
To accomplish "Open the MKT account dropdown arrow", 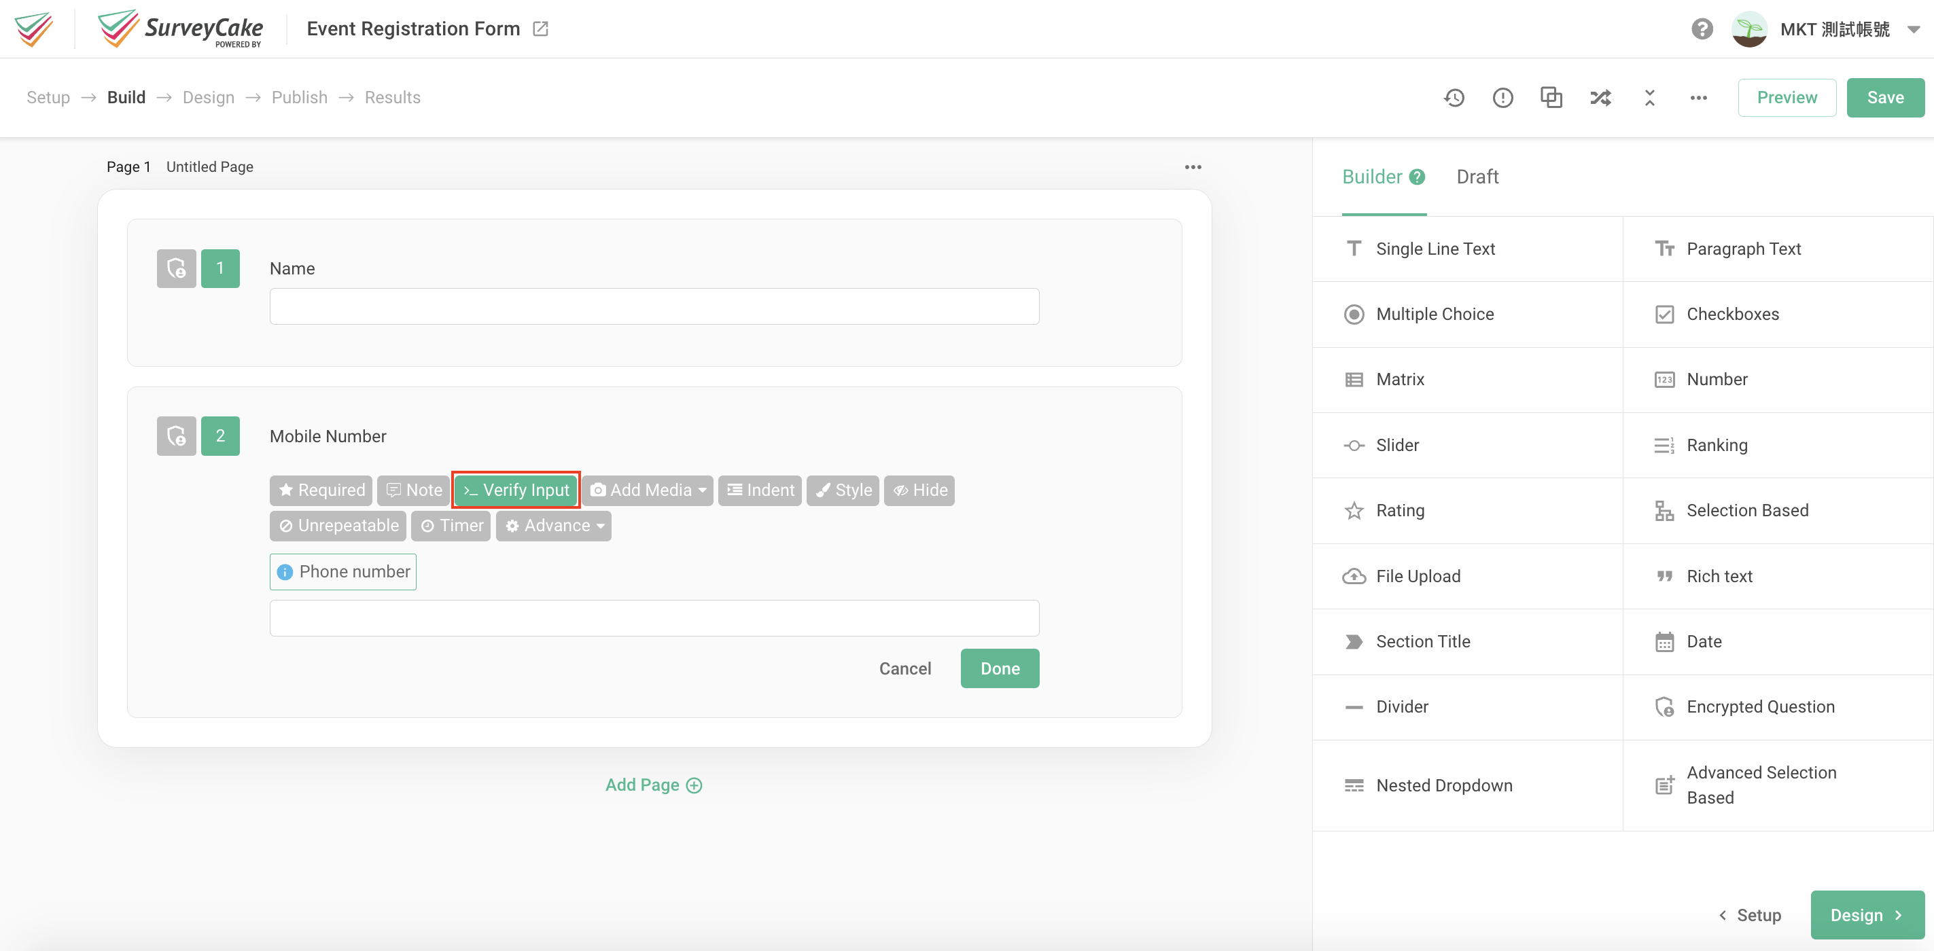I will pyautogui.click(x=1913, y=30).
